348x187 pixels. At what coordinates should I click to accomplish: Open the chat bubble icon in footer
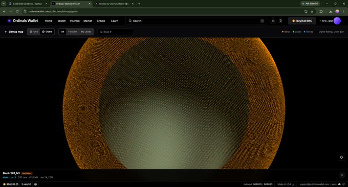tap(339, 184)
